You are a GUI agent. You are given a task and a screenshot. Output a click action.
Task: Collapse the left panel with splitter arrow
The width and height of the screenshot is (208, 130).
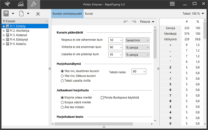[49, 69]
